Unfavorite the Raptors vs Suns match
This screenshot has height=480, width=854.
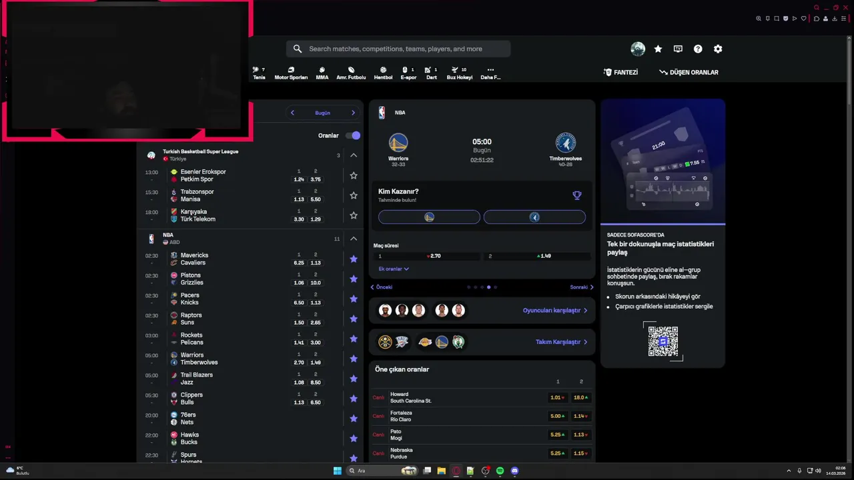click(354, 319)
